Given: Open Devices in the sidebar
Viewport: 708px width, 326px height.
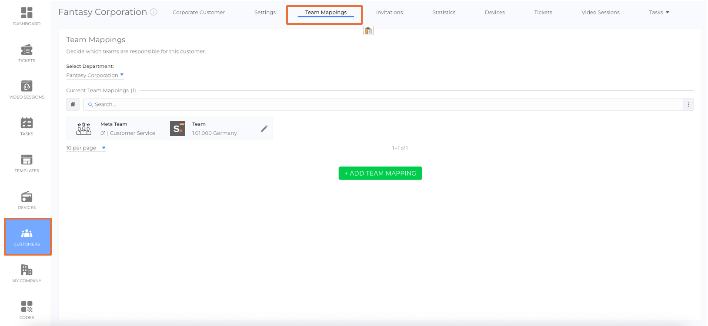Looking at the screenshot, I should tap(27, 200).
